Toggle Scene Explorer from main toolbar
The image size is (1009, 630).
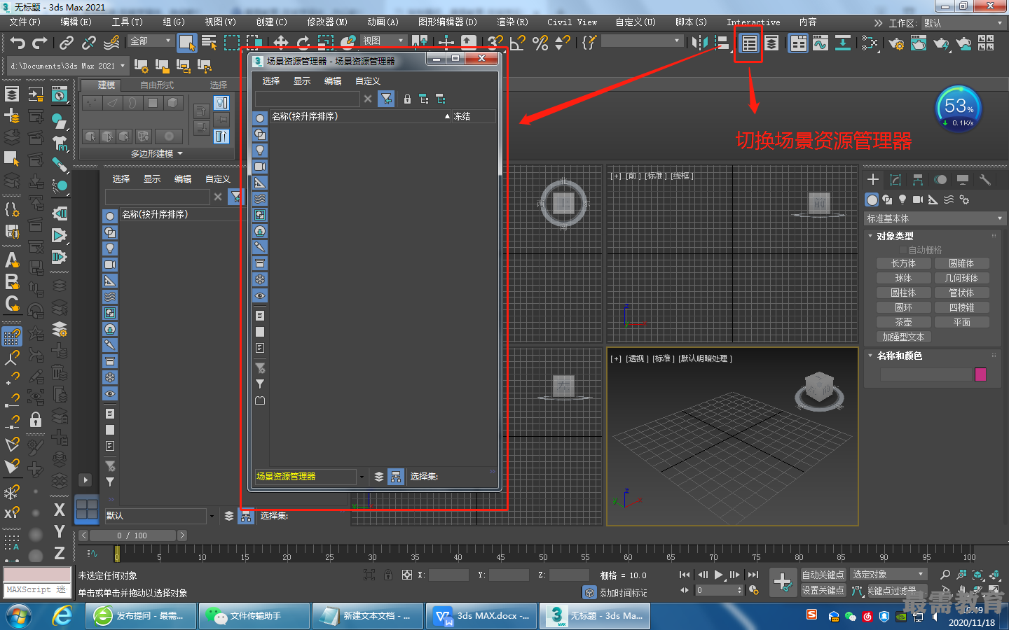(x=749, y=43)
